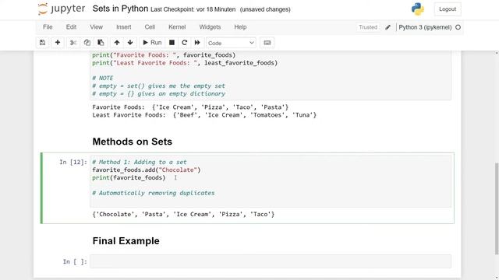Open the cell type Code dropdown
Image resolution: width=499 pixels, height=280 pixels.
coord(231,43)
